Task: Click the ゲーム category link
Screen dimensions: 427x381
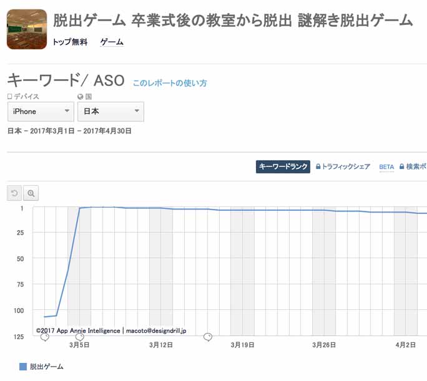Action: [x=112, y=42]
